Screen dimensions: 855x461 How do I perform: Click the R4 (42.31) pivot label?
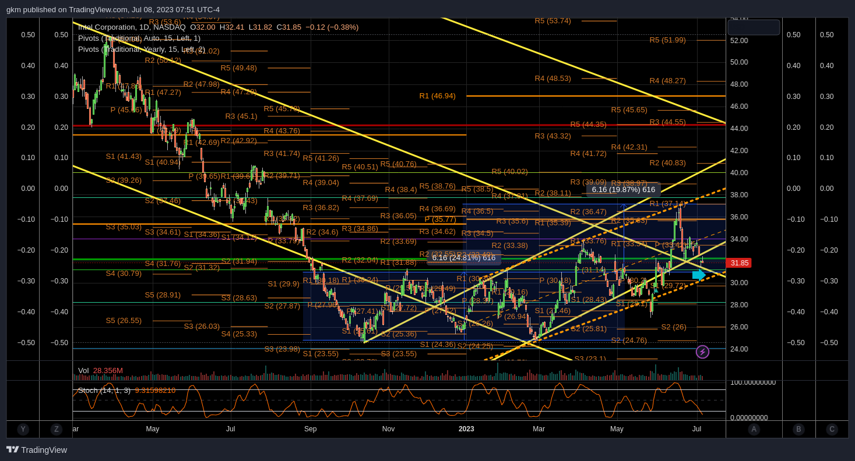(629, 147)
